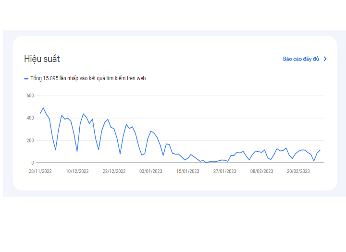This screenshot has width=346, height=252.
Task: Click the 10/12/2022 date axis label
Action: pos(77,171)
